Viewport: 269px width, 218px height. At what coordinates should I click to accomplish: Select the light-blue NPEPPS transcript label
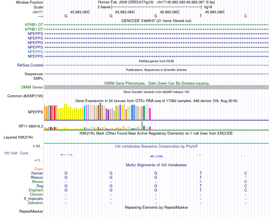tap(35, 52)
